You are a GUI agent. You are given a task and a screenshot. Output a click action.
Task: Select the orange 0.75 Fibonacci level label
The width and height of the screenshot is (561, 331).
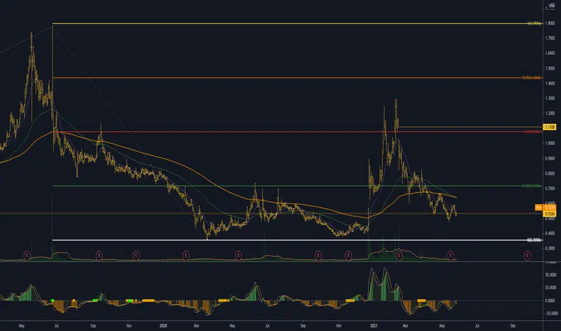coord(532,78)
